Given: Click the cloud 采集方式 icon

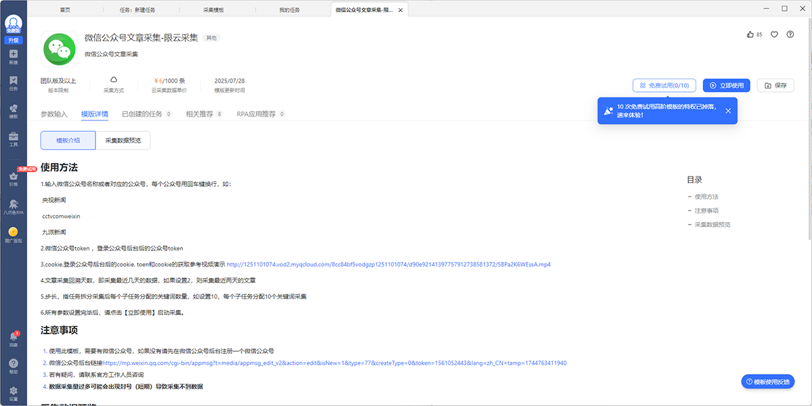Looking at the screenshot, I should [x=114, y=80].
